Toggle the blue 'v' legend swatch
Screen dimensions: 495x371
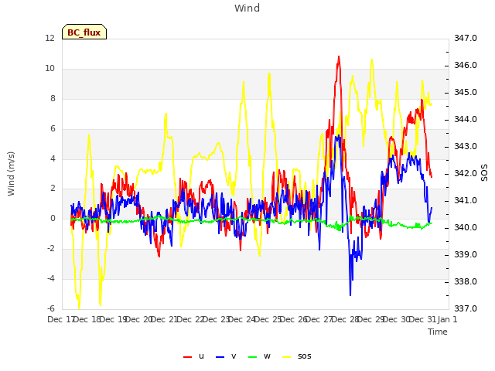220,357
